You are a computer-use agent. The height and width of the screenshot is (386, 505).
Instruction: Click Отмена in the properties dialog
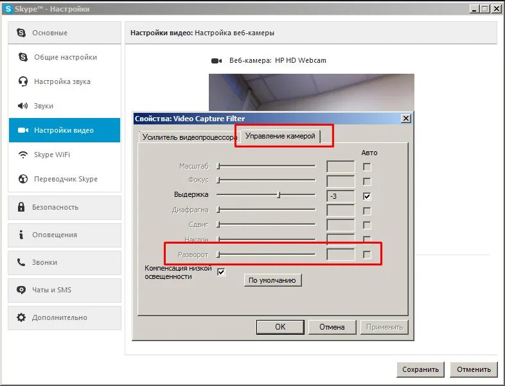(332, 327)
